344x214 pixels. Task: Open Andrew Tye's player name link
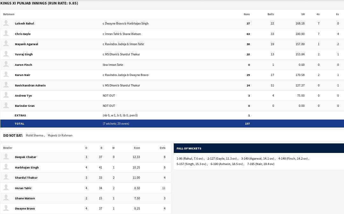click(23, 96)
